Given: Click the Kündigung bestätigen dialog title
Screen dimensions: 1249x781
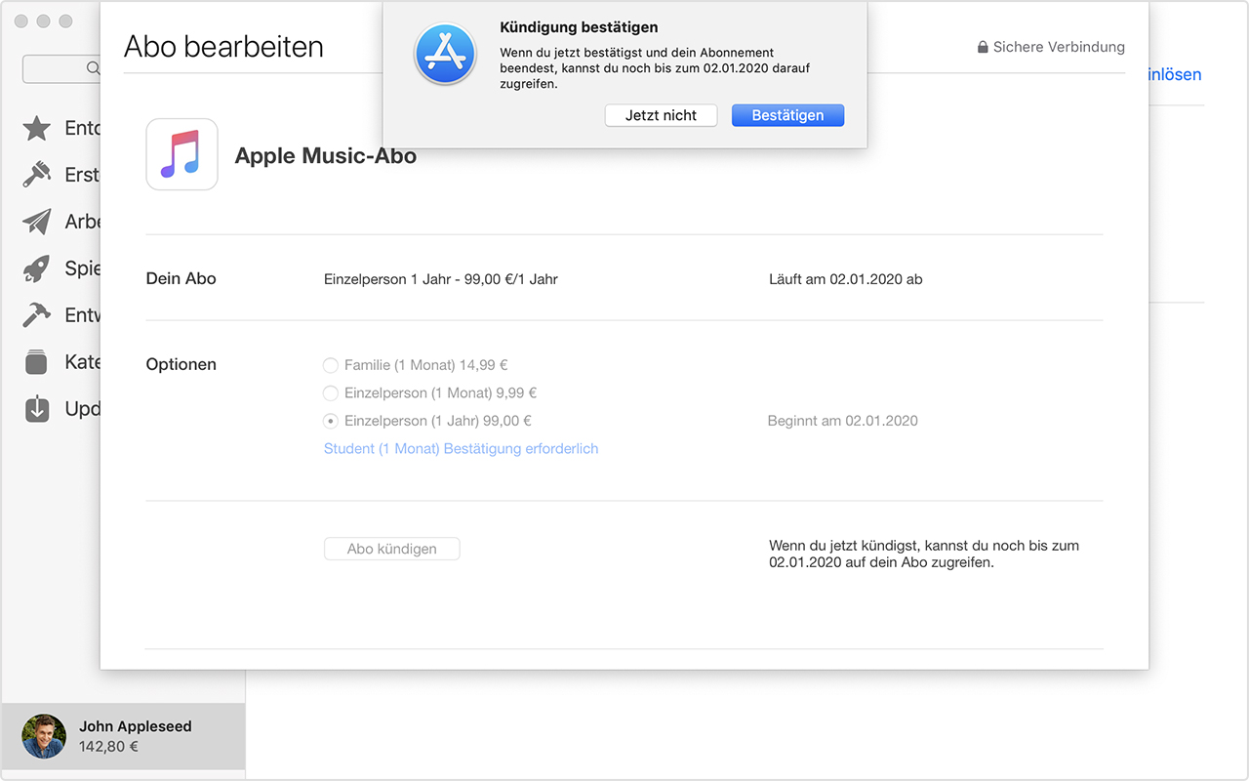Looking at the screenshot, I should coord(579,27).
